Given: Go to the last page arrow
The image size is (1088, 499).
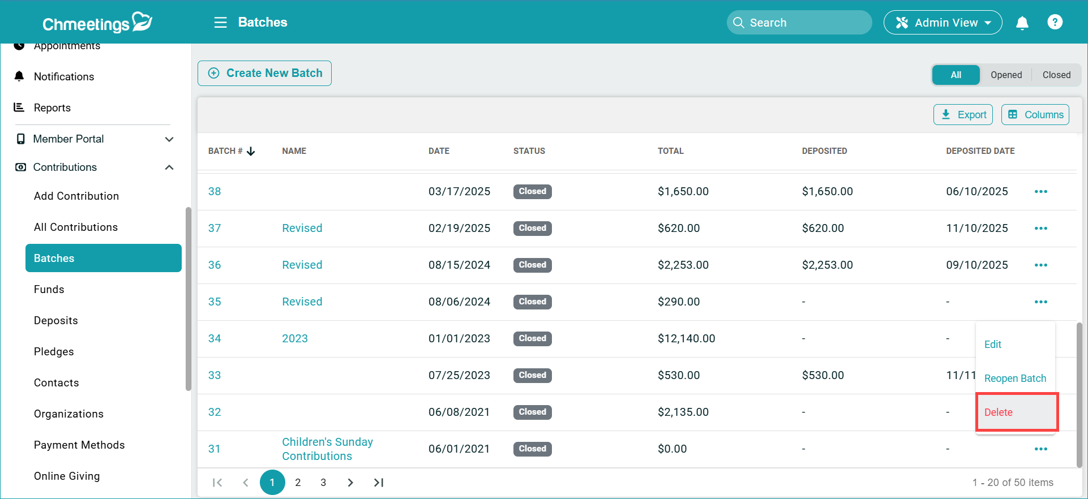Looking at the screenshot, I should 379,483.
